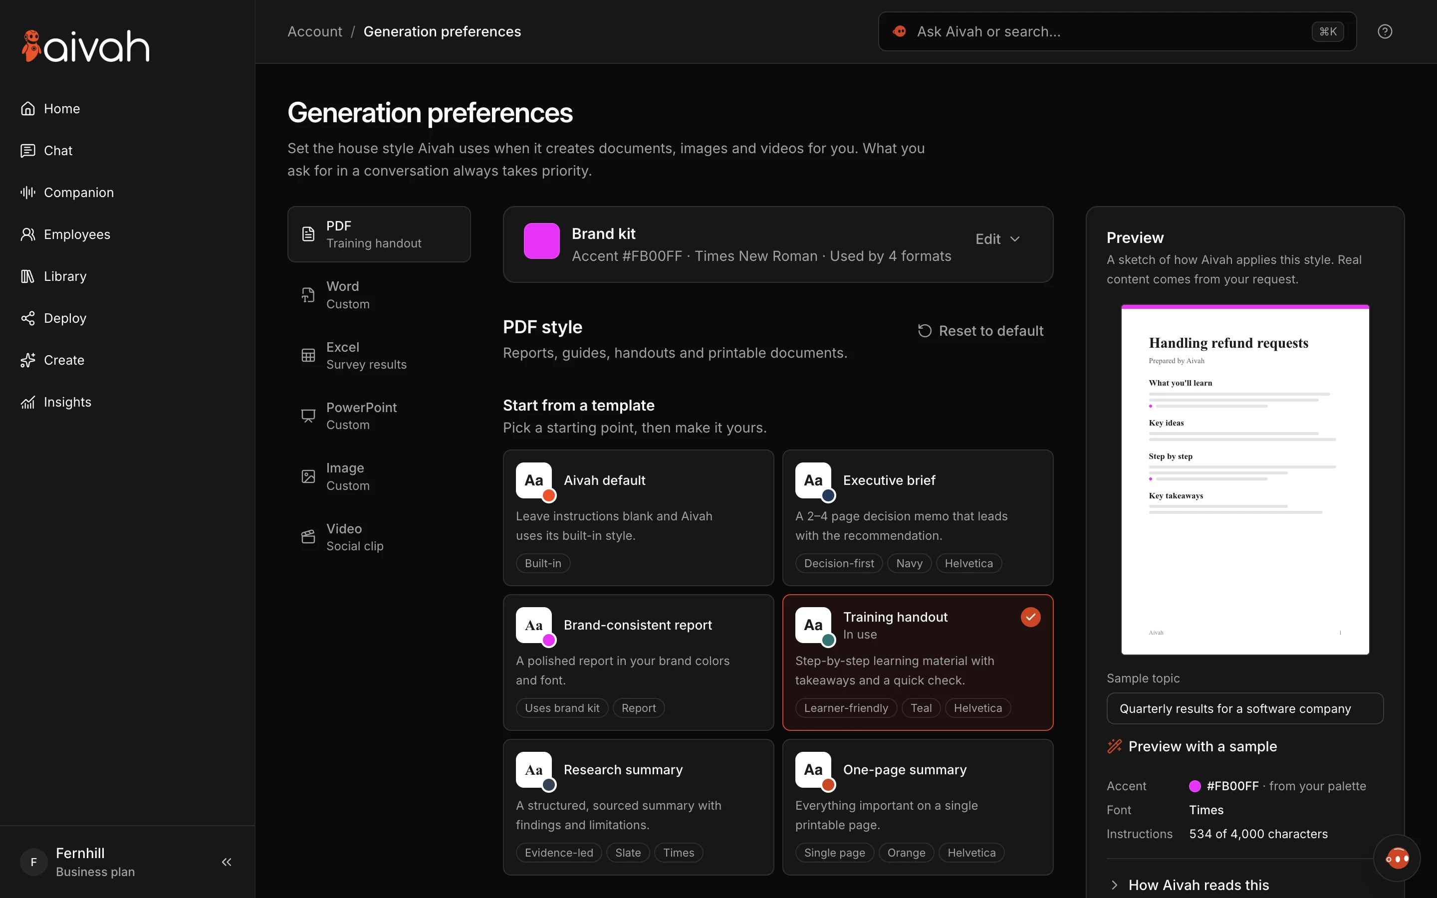Click Preview with a sample
The image size is (1437, 898).
(x=1193, y=746)
